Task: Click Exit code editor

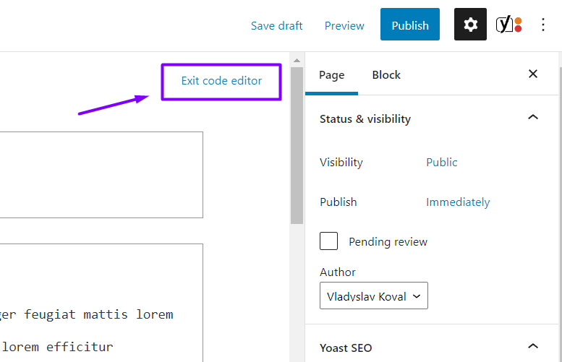Action: coord(221,80)
